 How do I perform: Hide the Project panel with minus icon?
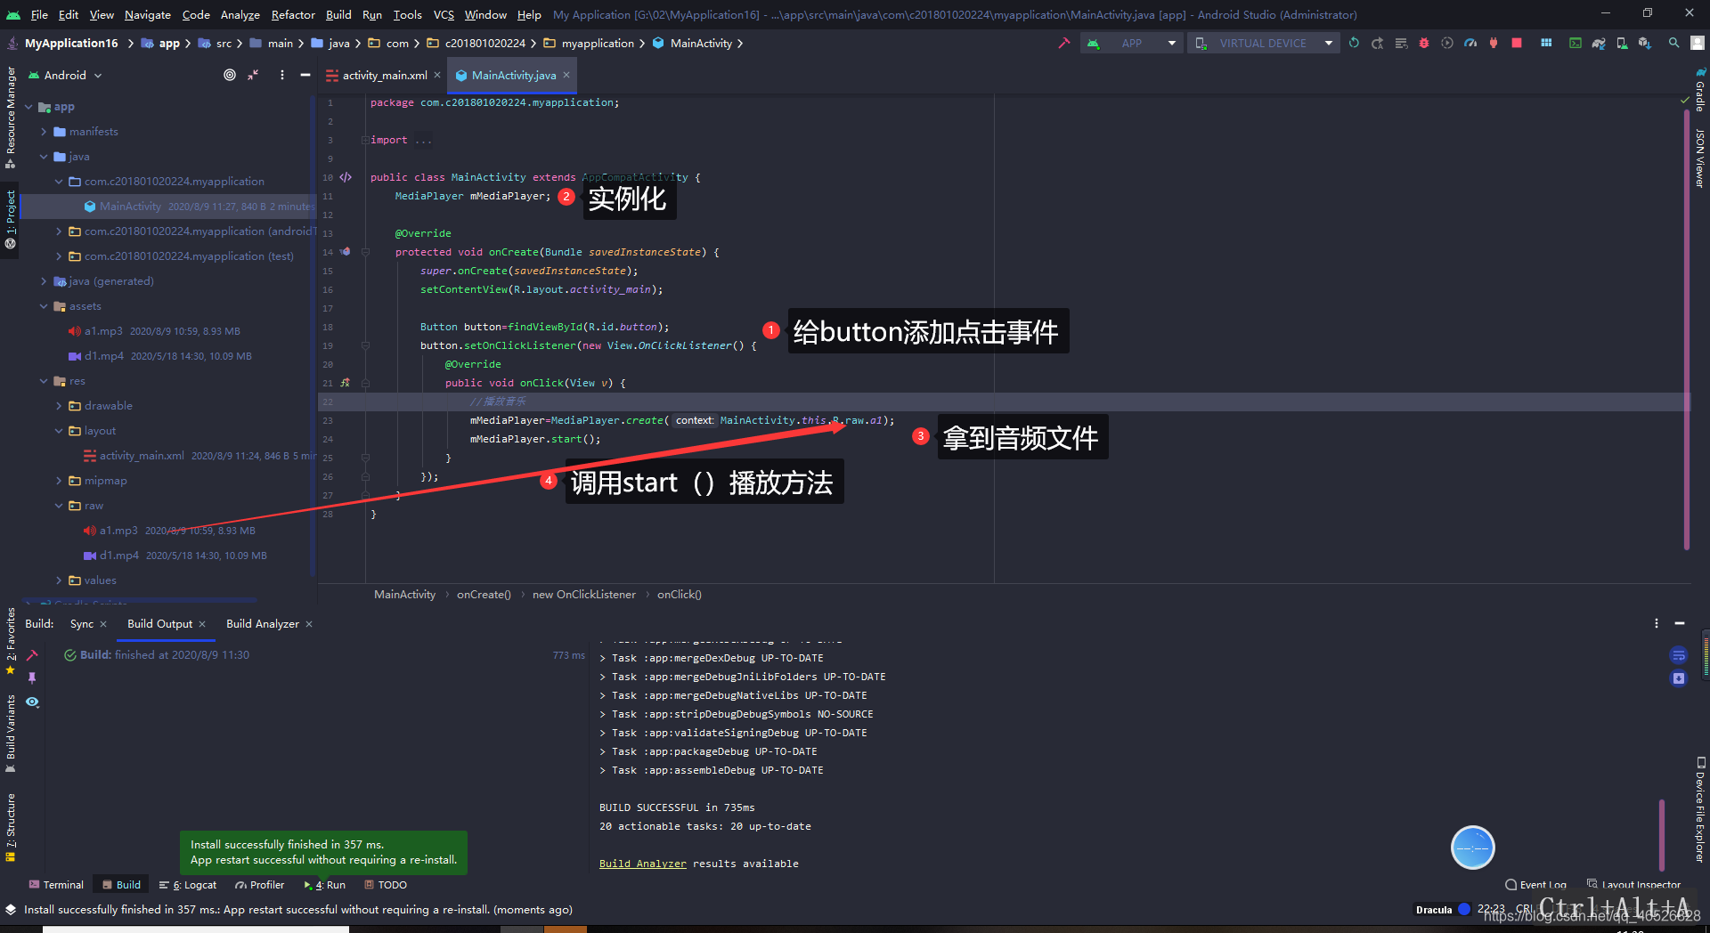point(305,75)
